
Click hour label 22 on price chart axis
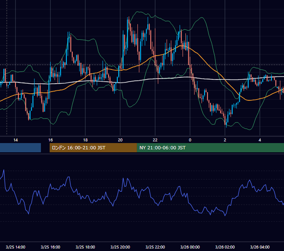155,140
